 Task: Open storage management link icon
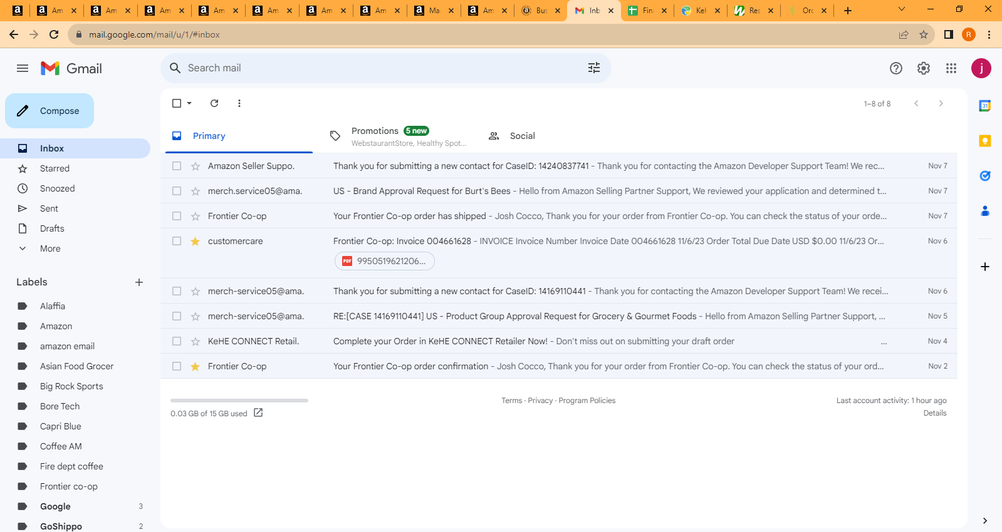(258, 412)
